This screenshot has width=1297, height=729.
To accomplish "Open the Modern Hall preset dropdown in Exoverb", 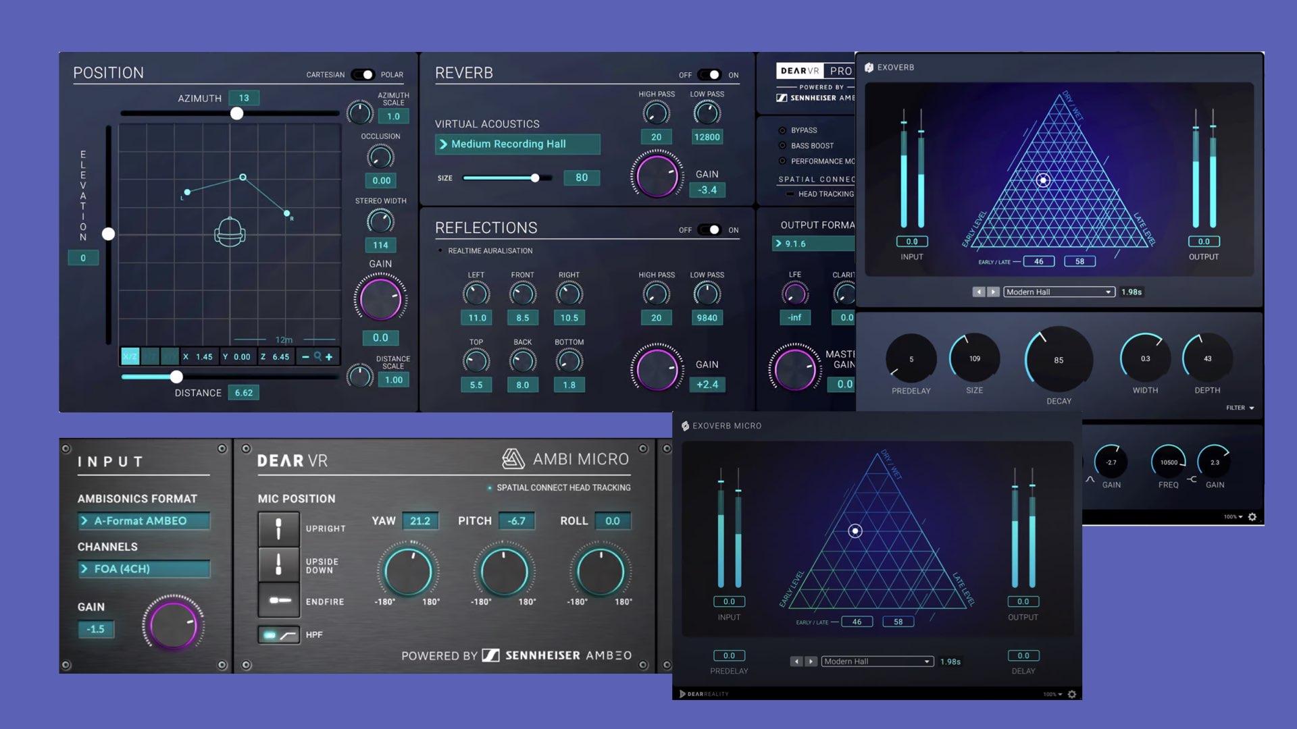I will click(x=1058, y=292).
